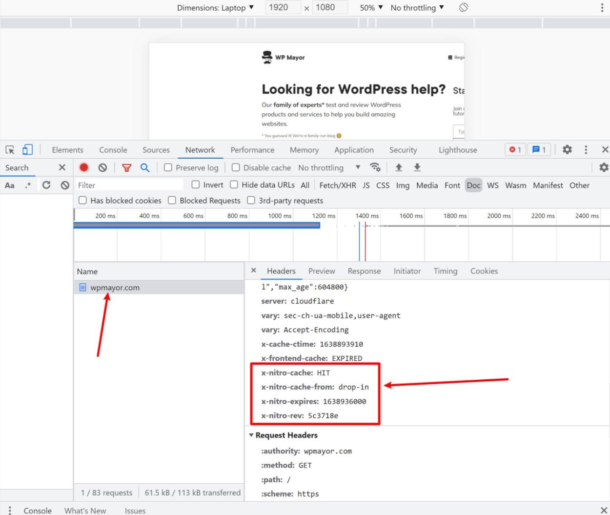Screen dimensions: 610x515
Task: Toggle the device toolbar icon
Action: (x=28, y=150)
